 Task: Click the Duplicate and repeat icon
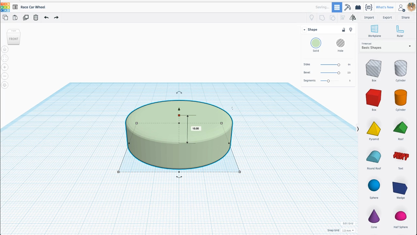[26, 18]
